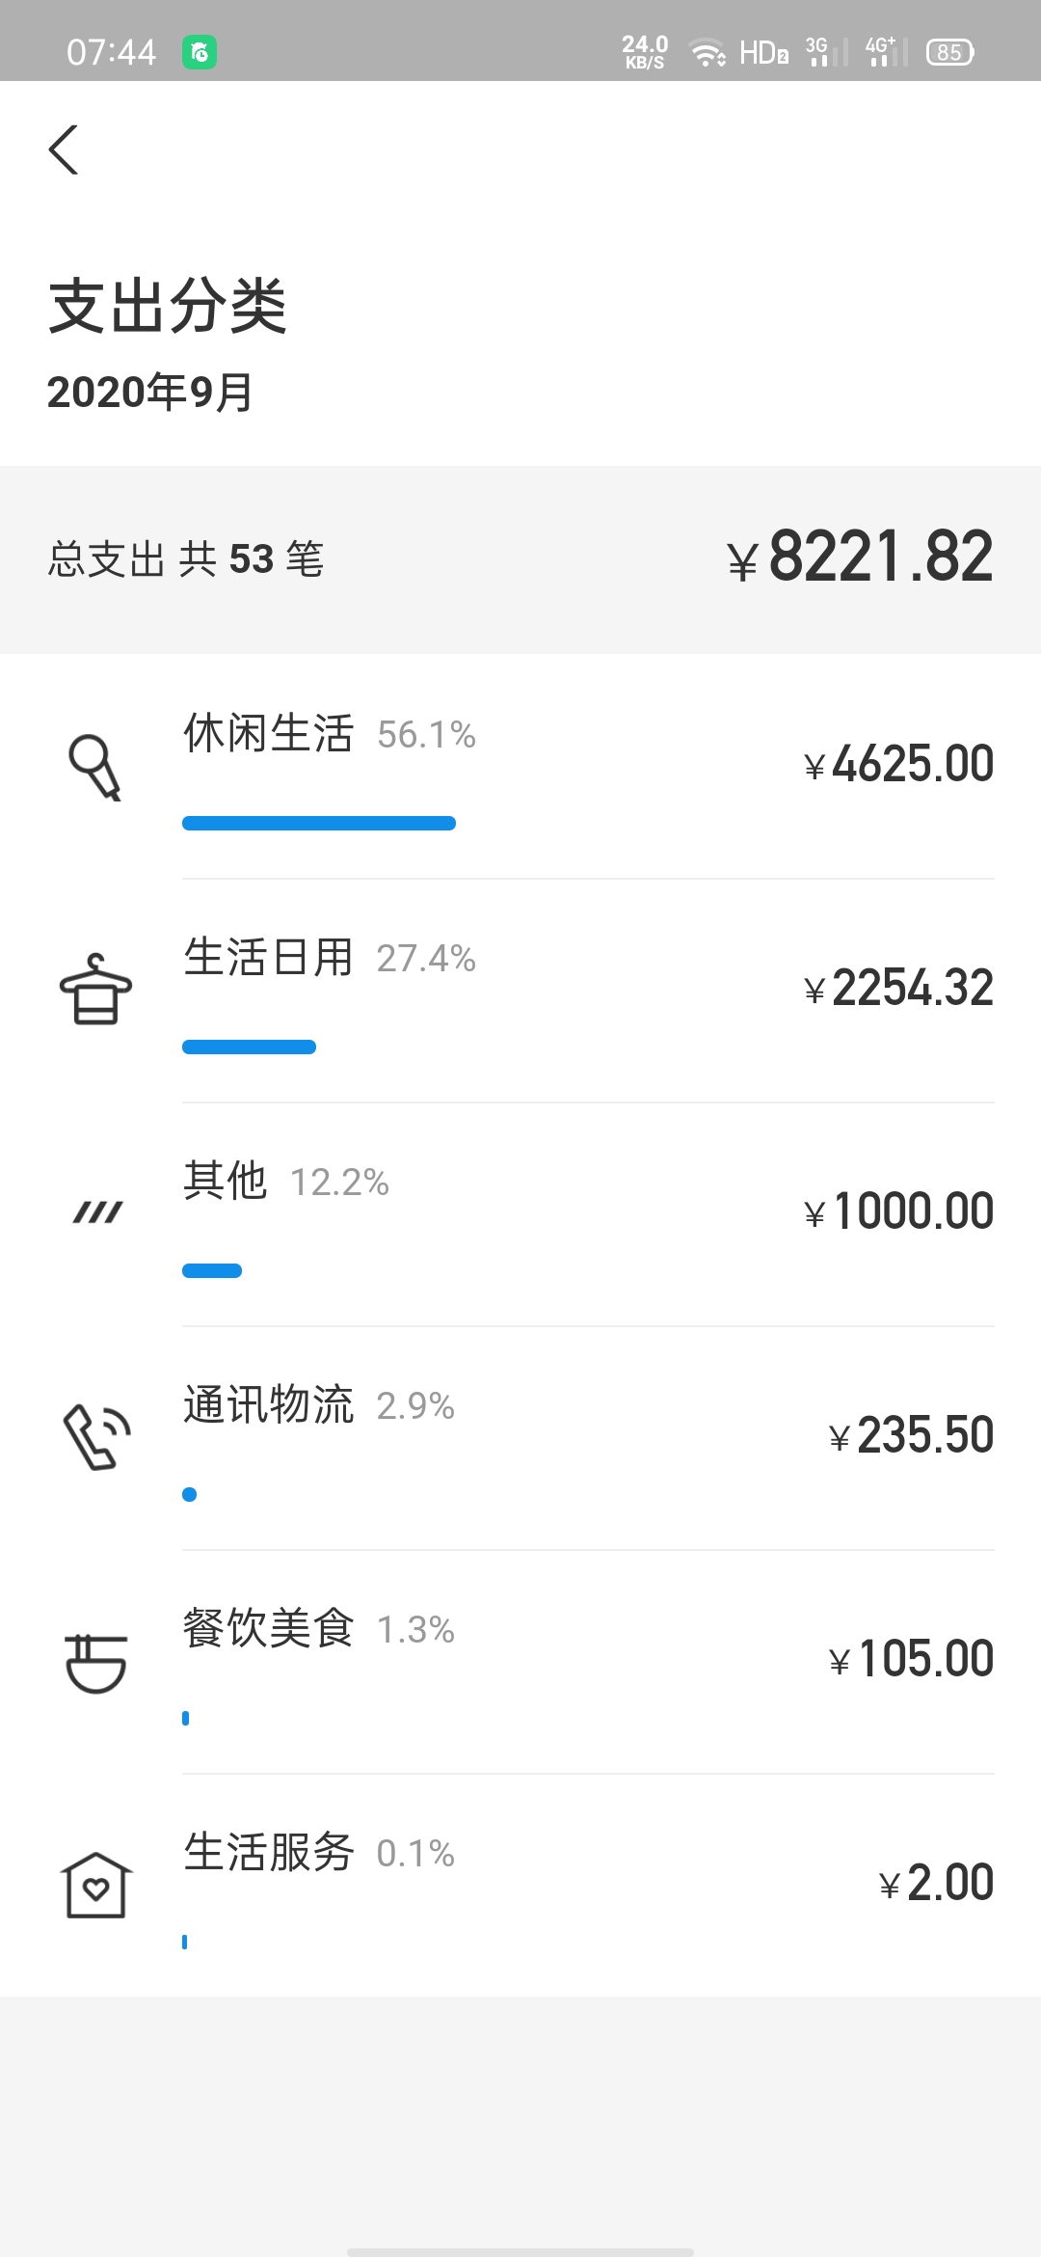Viewport: 1041px width, 2257px height.
Task: Tap the back arrow icon
Action: click(64, 150)
